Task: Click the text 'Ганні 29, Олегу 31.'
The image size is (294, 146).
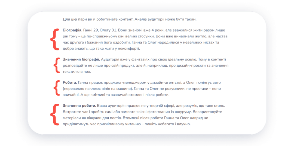Action: click(x=100, y=30)
